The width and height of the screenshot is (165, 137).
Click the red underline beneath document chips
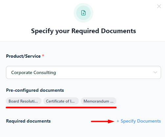coord(61,108)
